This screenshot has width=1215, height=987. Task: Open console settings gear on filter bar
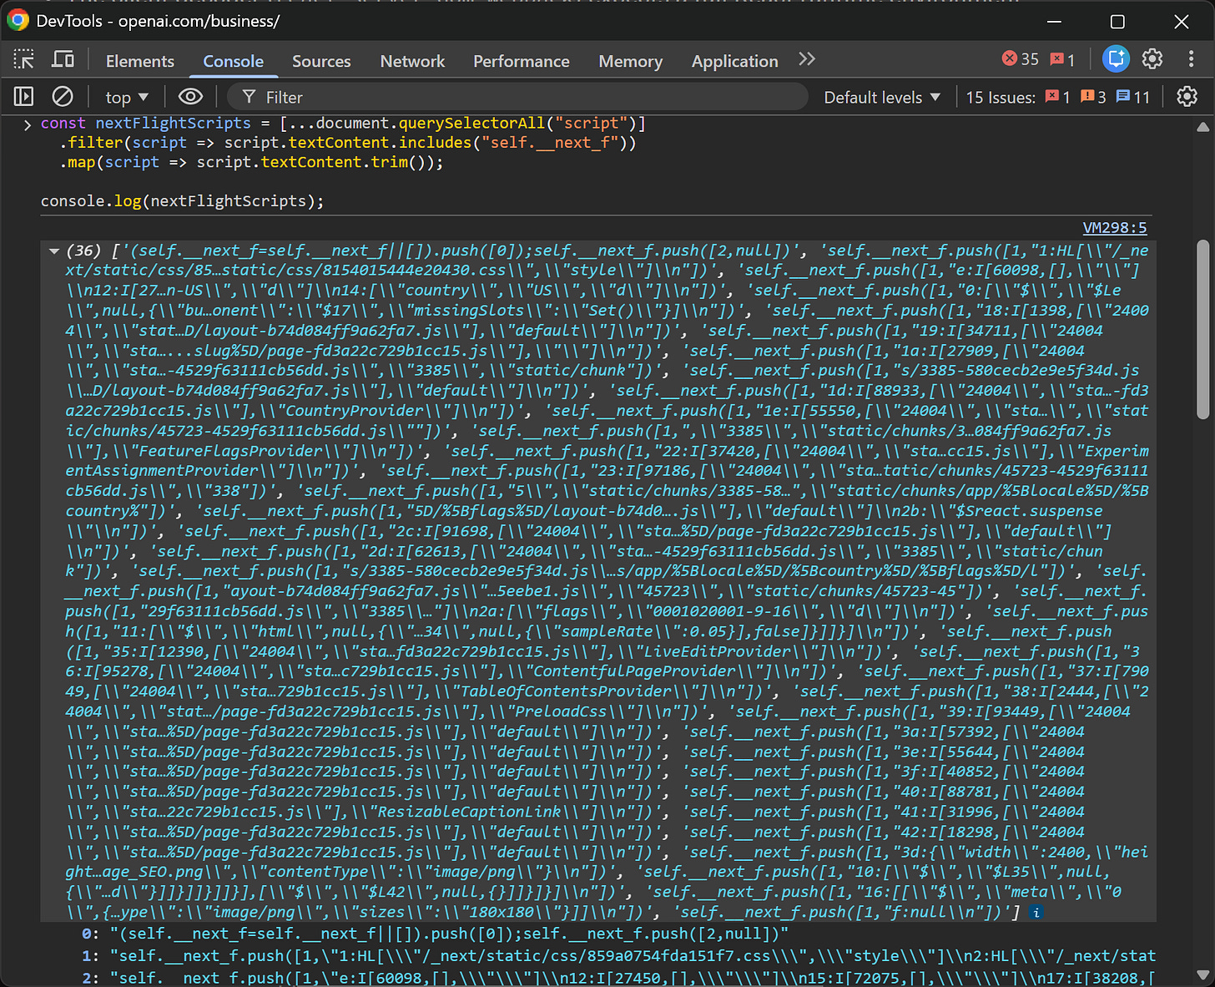[x=1187, y=96]
